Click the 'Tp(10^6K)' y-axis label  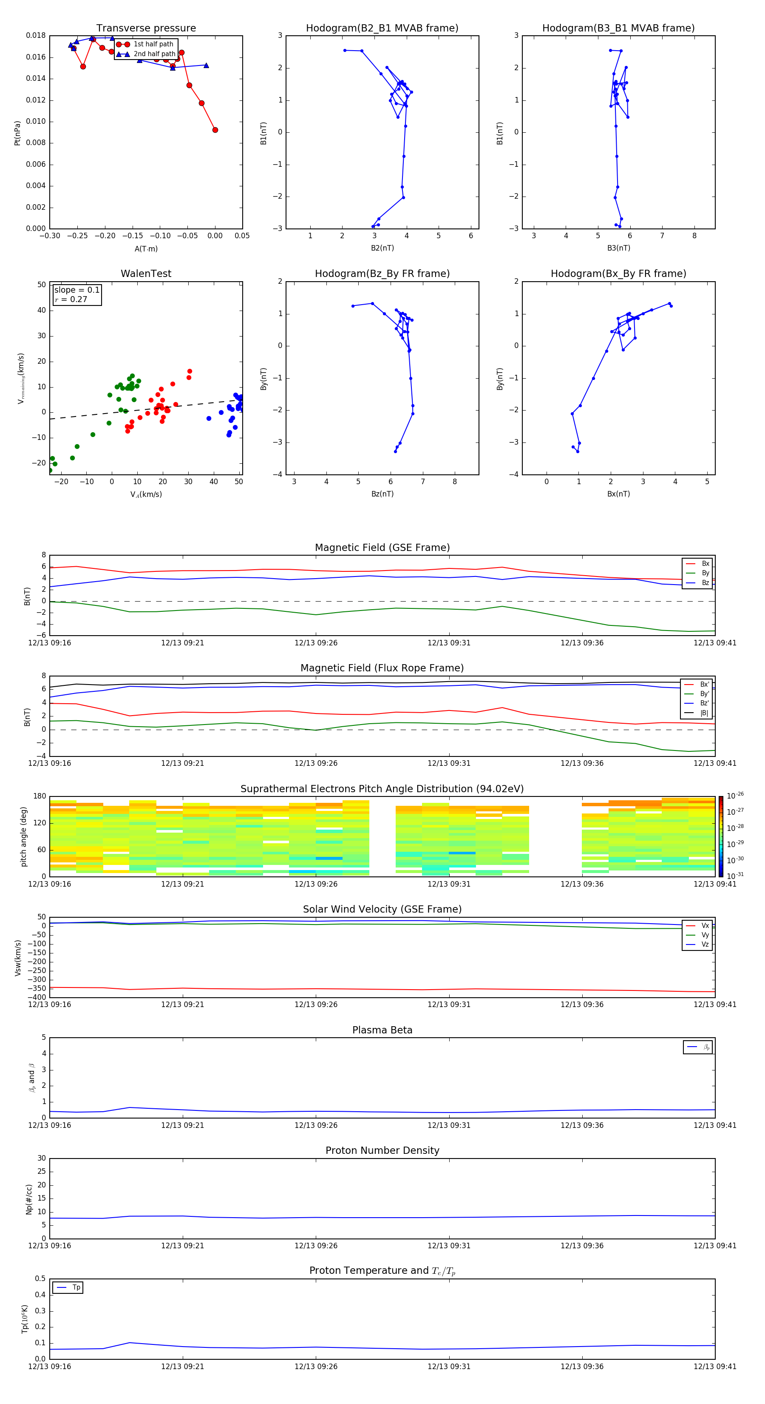(x=25, y=1318)
